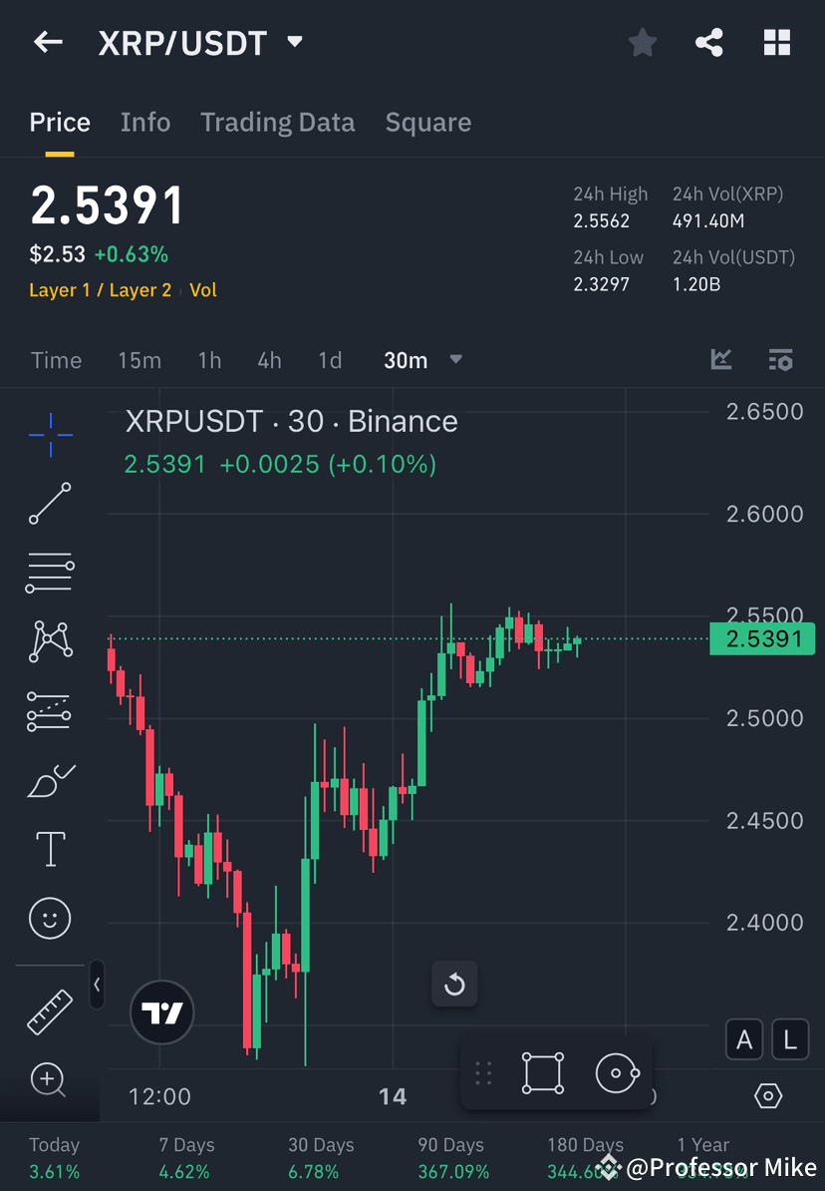This screenshot has width=825, height=1191.
Task: Toggle the L button on the chart
Action: [789, 1039]
